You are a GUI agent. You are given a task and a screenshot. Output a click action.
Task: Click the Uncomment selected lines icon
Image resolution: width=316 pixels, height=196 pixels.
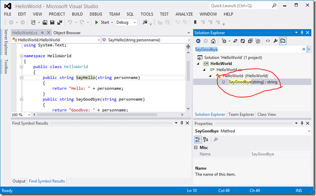click(x=167, y=23)
